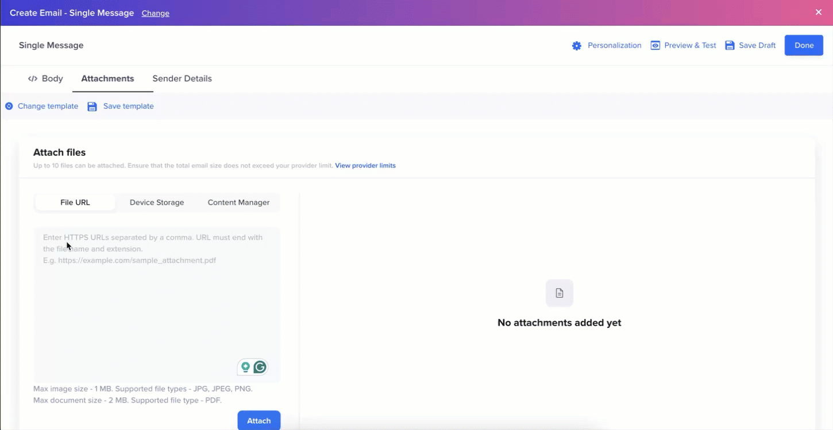Click the Change template circular icon

(9, 106)
